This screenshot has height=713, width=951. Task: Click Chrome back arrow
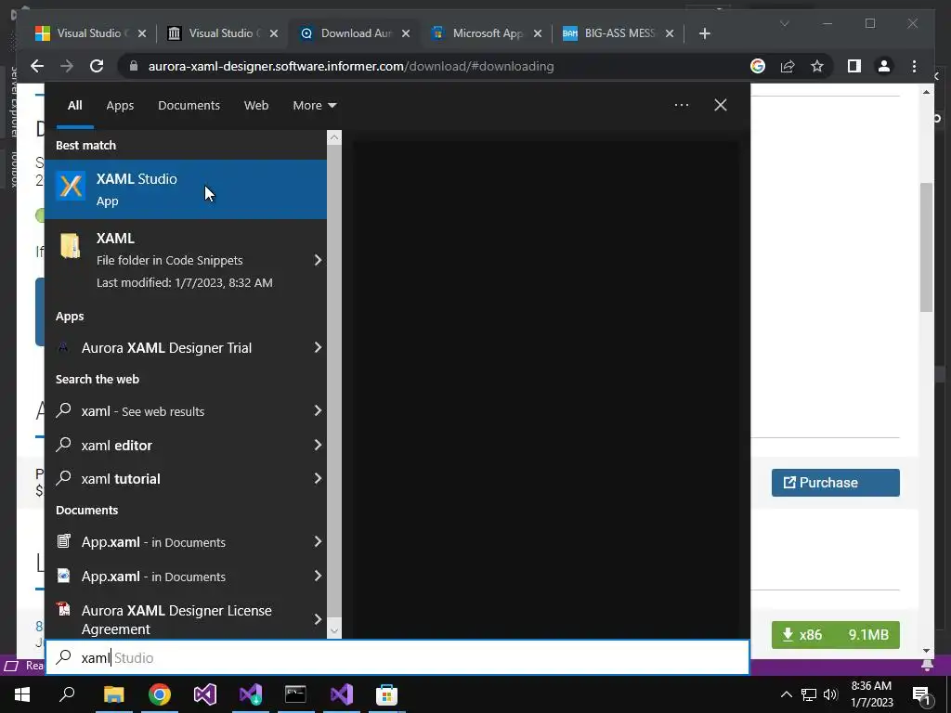(x=37, y=66)
